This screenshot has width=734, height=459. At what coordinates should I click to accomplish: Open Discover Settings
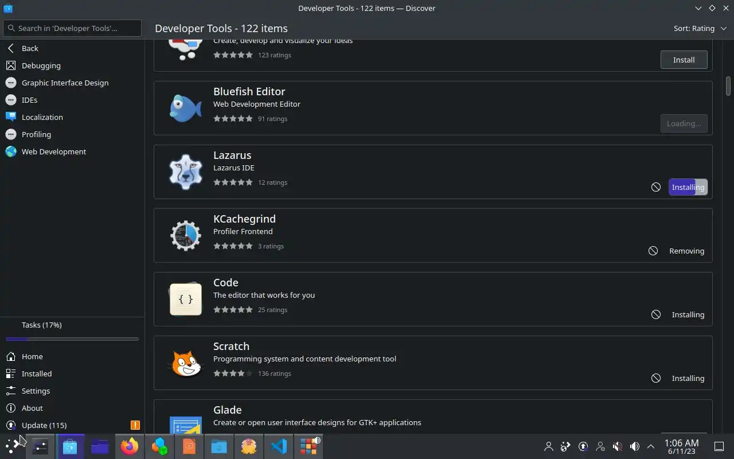pyautogui.click(x=72, y=391)
